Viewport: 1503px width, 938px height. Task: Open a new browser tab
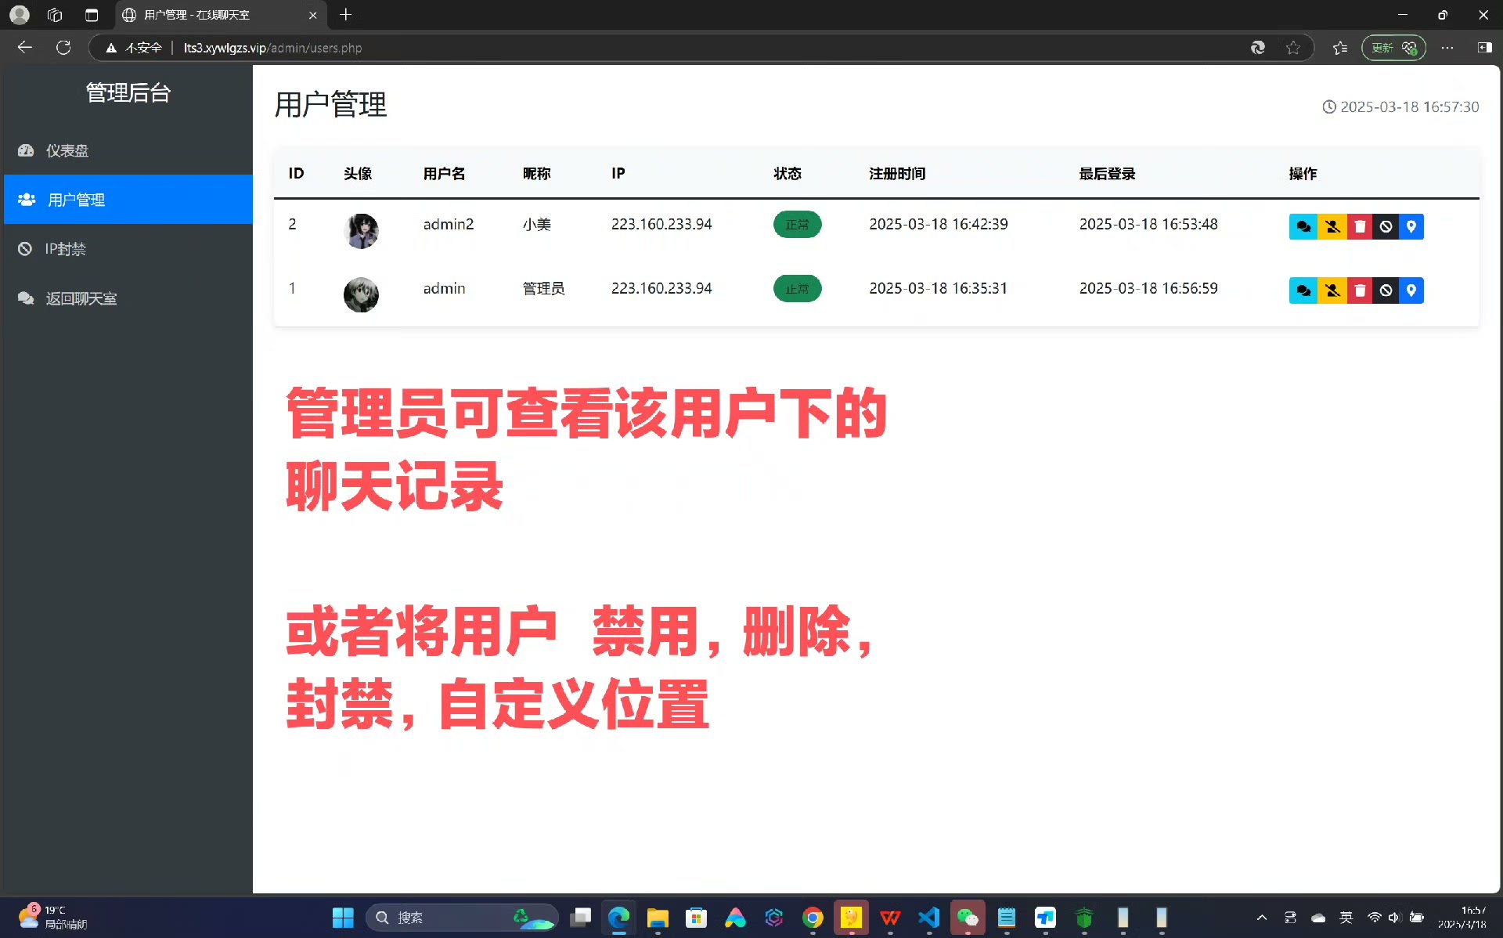[x=346, y=15]
